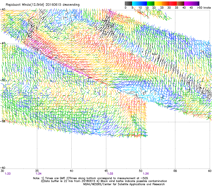Select the "-45" latitude axis label
Viewport: 212px width, 186px height.
3,43
